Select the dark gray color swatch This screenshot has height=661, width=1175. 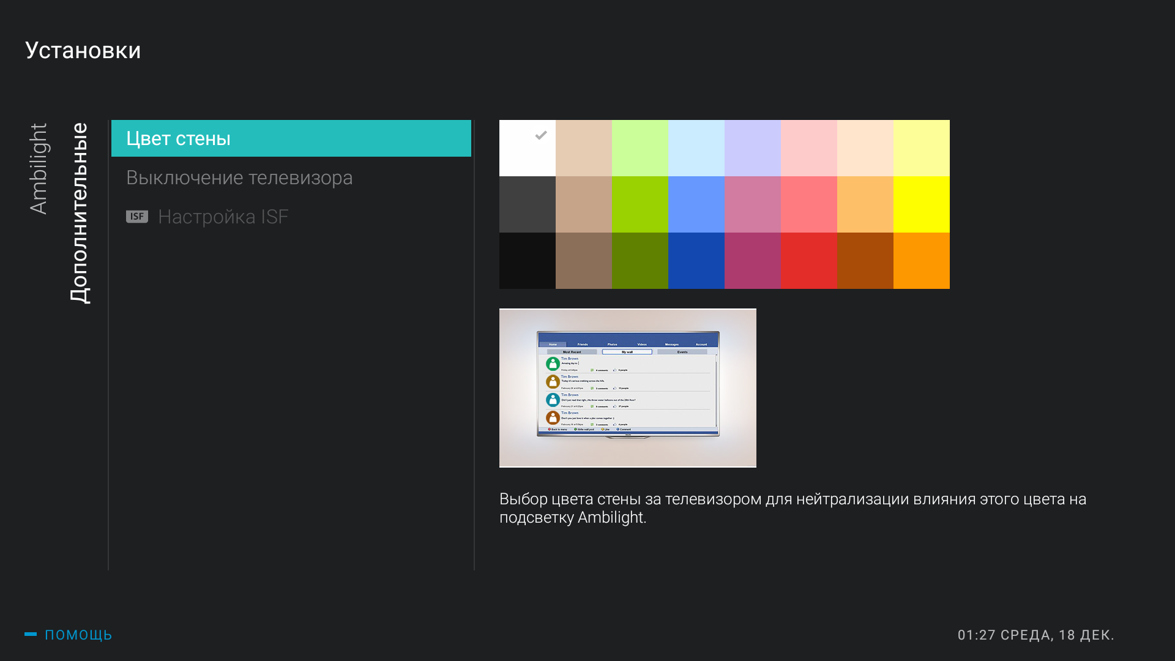coord(527,204)
